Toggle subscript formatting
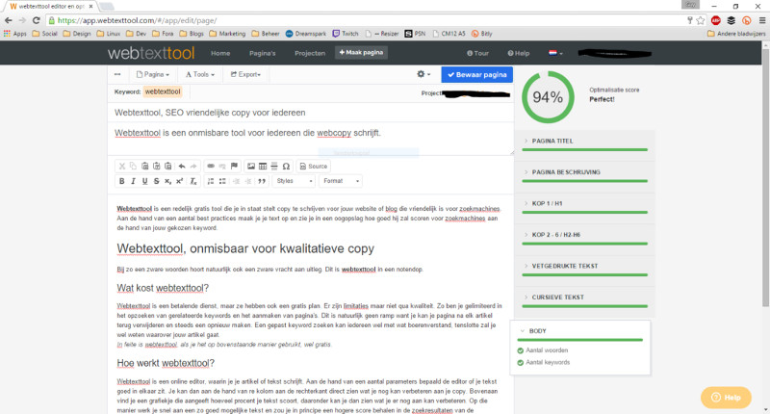 tap(167, 181)
